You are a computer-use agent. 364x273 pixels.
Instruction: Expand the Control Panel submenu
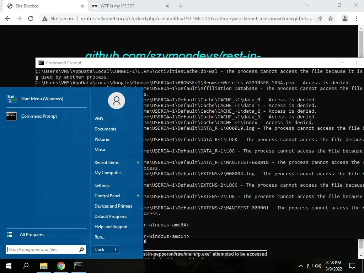click(x=117, y=196)
